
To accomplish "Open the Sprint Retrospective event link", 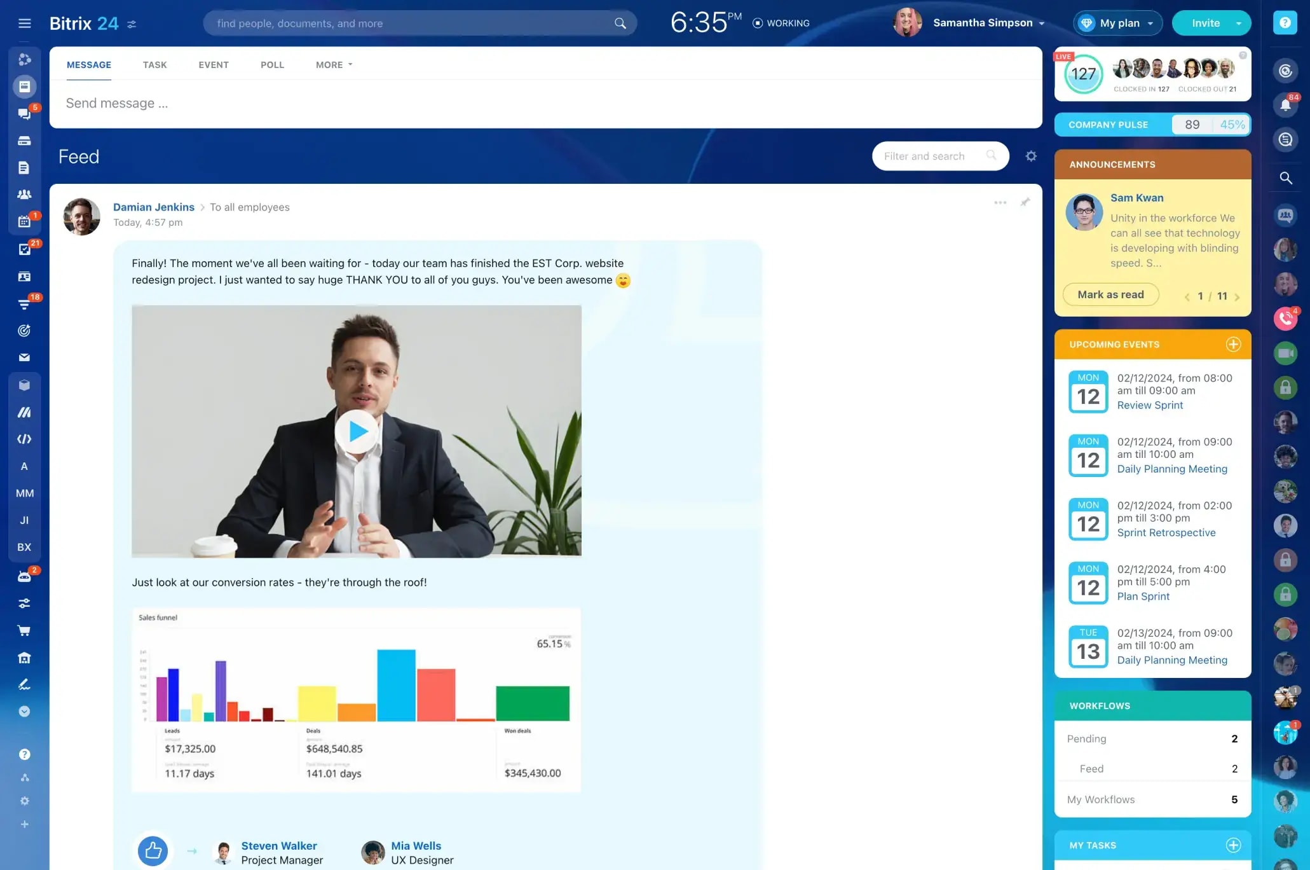I will click(1166, 533).
